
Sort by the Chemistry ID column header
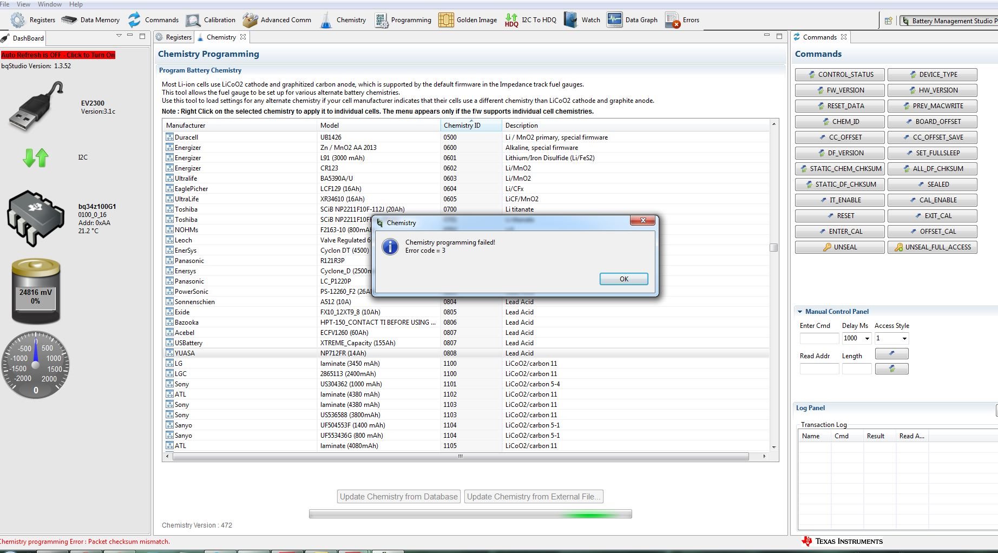471,126
